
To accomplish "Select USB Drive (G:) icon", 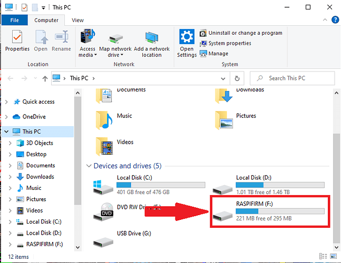I will click(x=103, y=242).
